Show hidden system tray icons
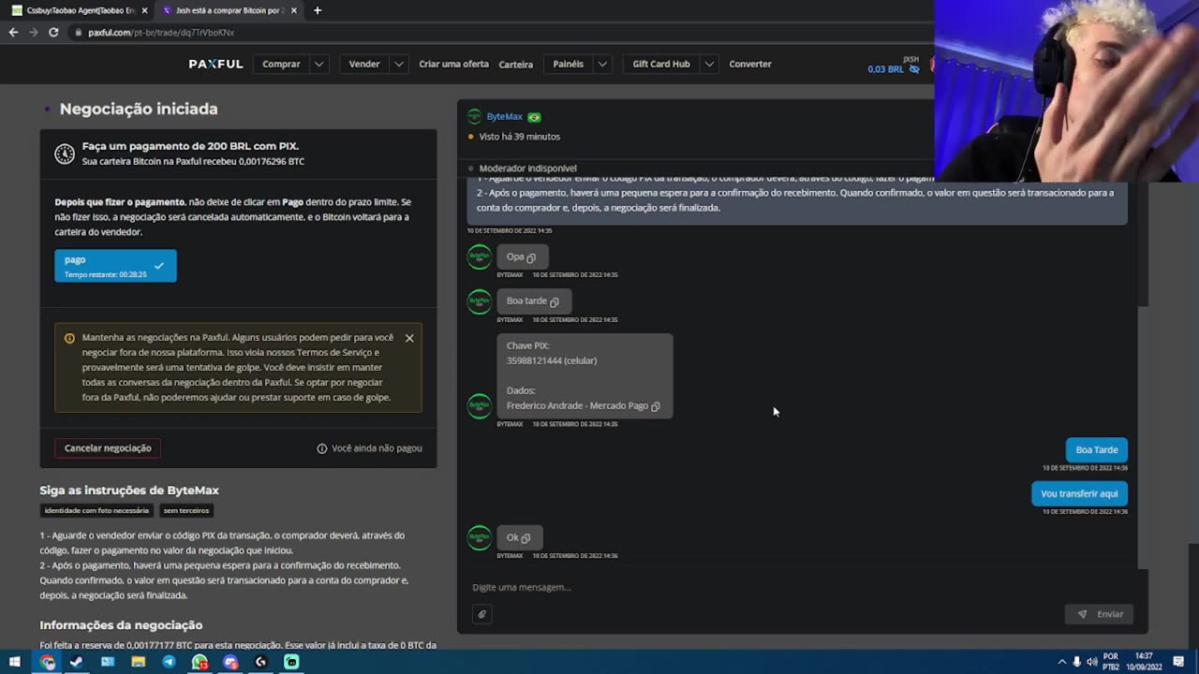 point(1061,662)
